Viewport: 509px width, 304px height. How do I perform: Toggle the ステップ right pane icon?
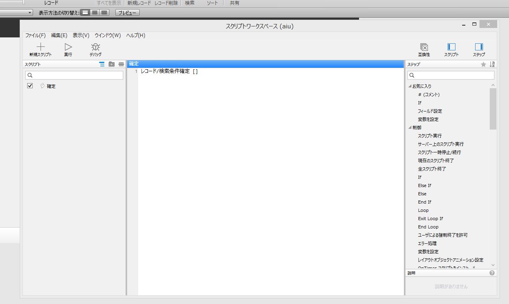click(x=479, y=47)
